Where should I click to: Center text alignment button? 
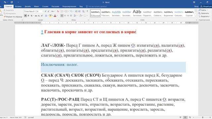(65, 16)
